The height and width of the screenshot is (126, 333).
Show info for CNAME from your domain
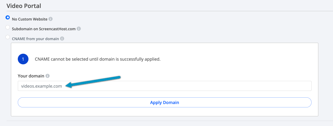(62, 39)
